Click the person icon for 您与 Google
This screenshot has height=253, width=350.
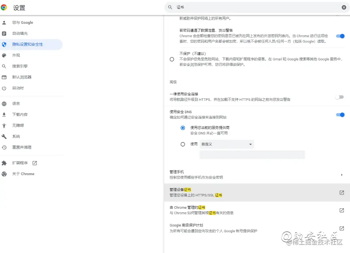4,22
